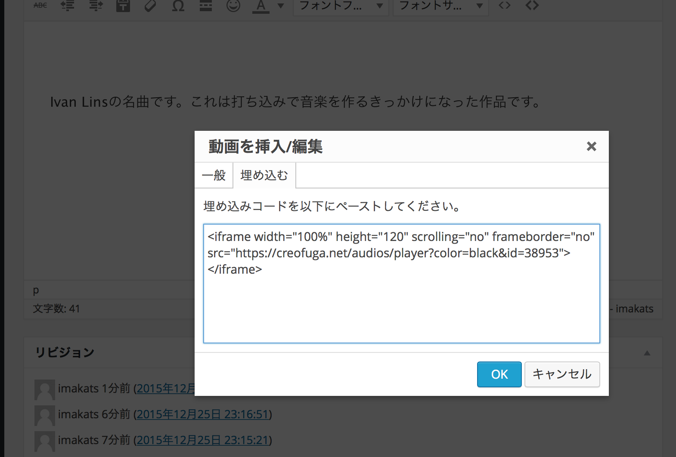The width and height of the screenshot is (676, 457).
Task: Click the bold angle-brackets source code icon
Action: coord(532,5)
